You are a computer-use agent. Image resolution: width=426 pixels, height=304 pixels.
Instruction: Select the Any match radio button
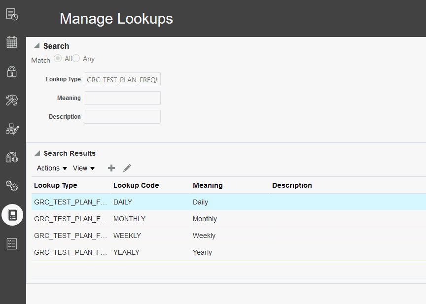point(76,59)
